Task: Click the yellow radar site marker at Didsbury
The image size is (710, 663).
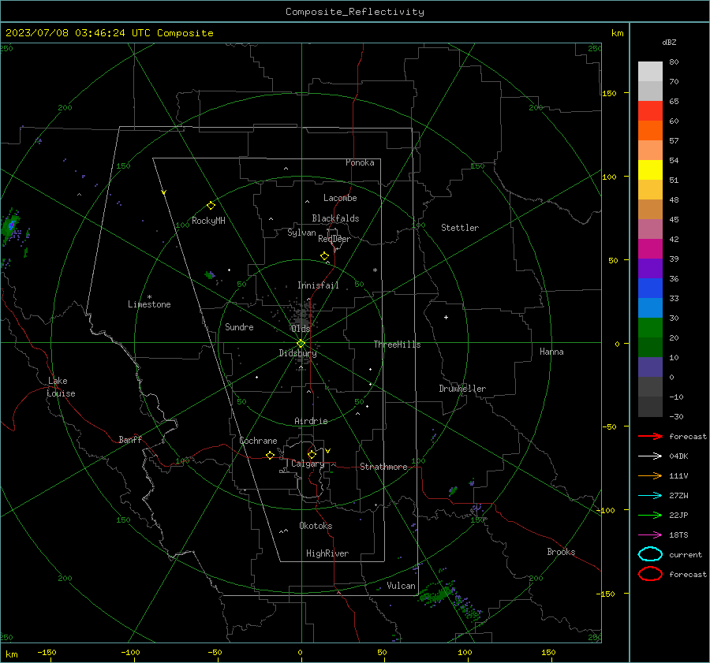Action: tap(301, 344)
